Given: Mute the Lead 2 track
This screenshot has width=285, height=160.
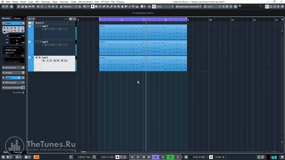Looking at the screenshot, I should (x=37, y=42).
